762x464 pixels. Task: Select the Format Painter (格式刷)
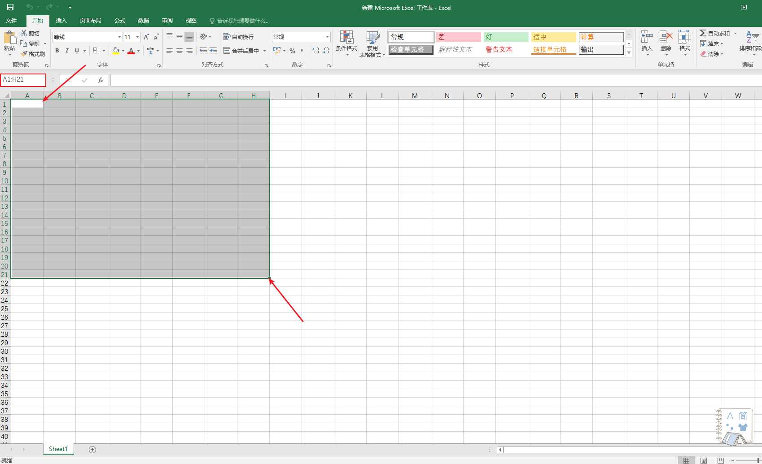(33, 54)
